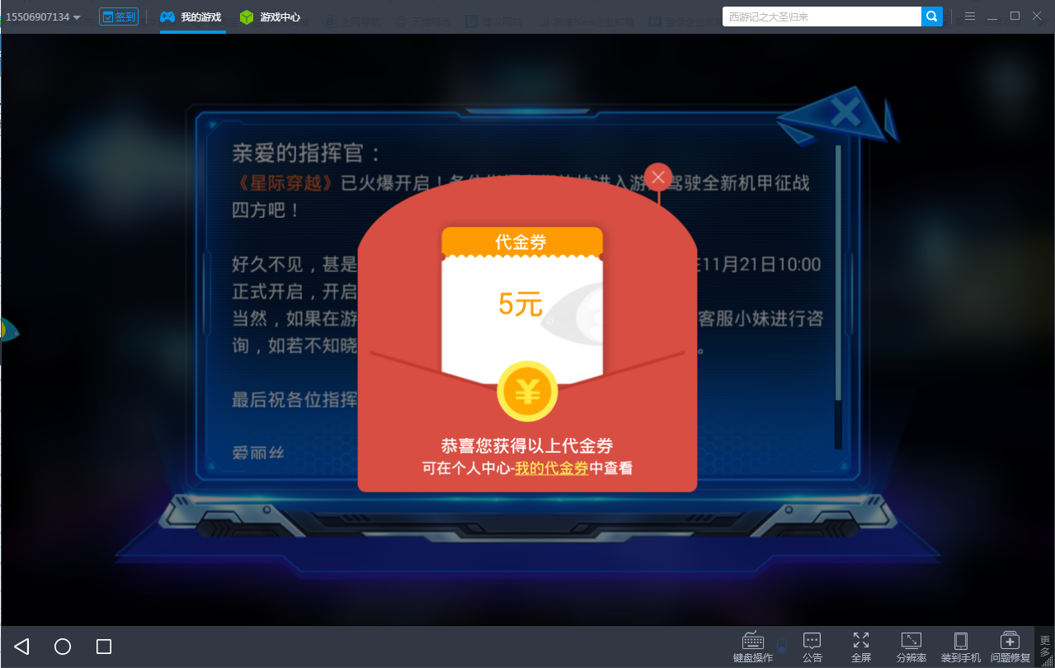Click the 签到 sign-in button
The height and width of the screenshot is (668, 1055).
pyautogui.click(x=119, y=16)
